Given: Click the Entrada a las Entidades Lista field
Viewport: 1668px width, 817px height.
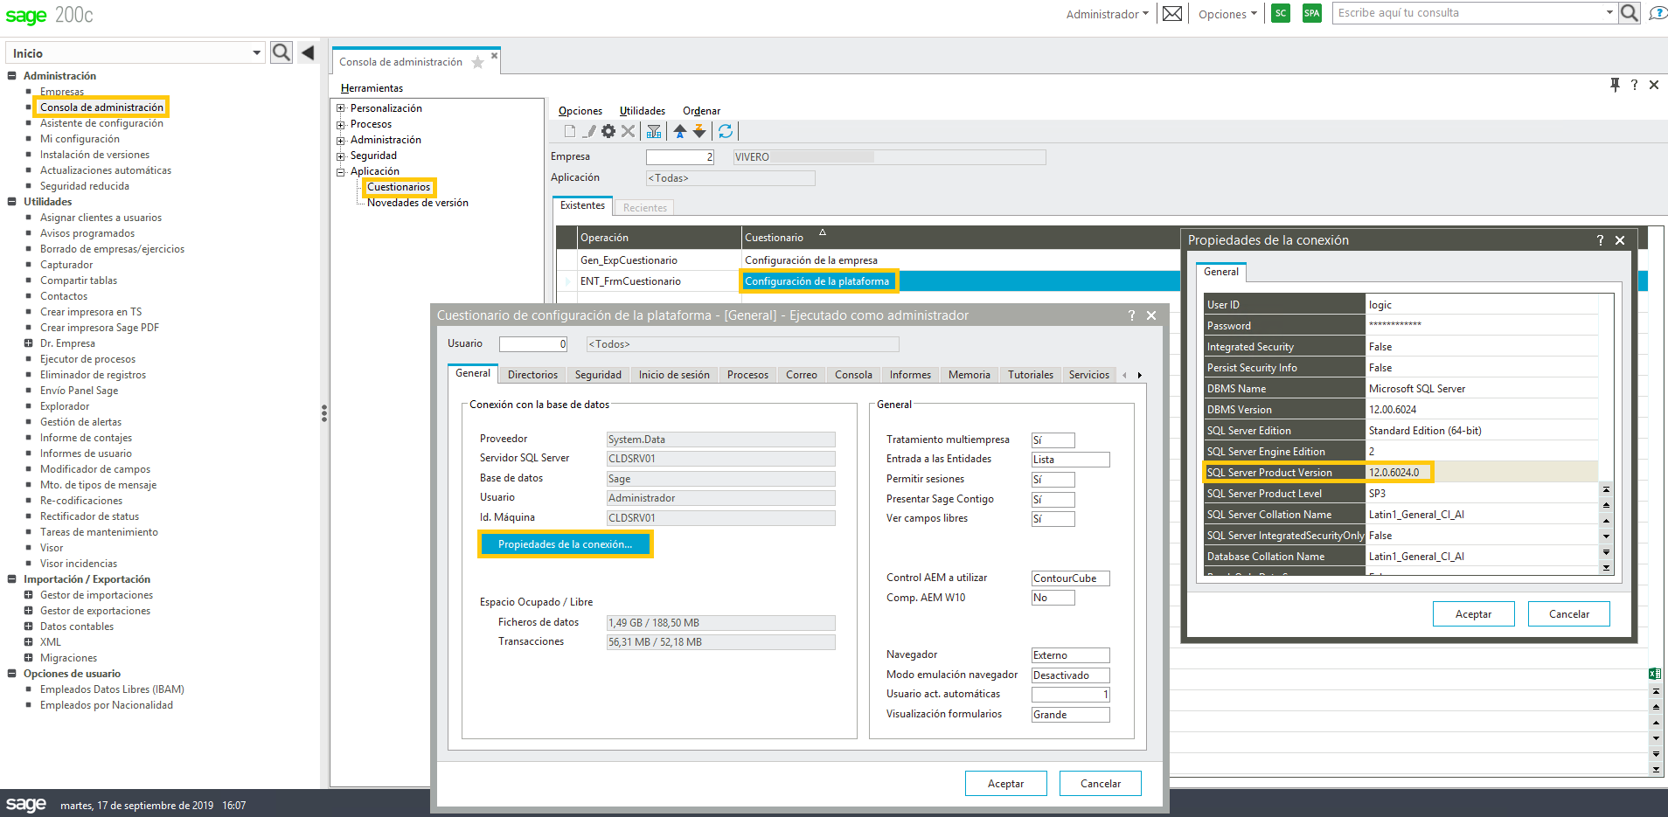Looking at the screenshot, I should point(1070,460).
